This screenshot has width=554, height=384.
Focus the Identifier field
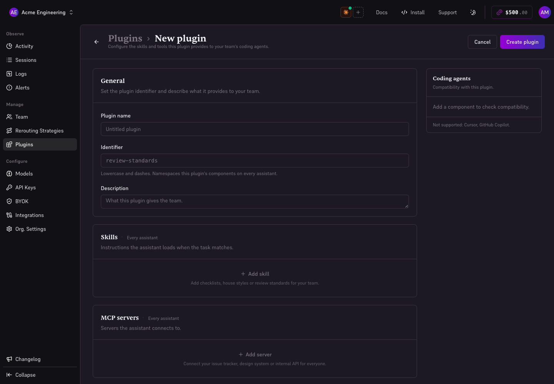pos(255,161)
